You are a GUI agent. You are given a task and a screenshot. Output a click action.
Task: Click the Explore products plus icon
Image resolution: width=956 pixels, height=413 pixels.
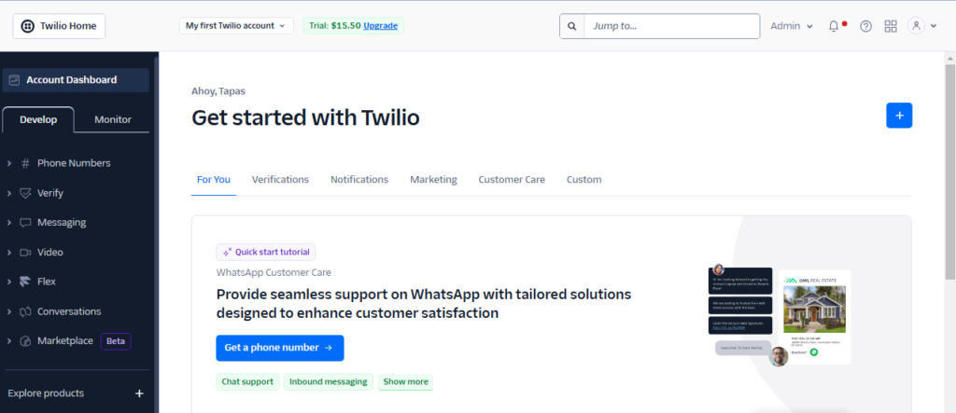pos(139,393)
